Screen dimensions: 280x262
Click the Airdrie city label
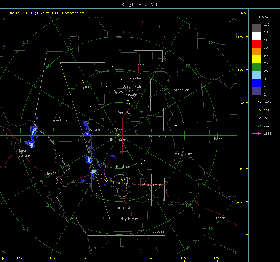123,166
